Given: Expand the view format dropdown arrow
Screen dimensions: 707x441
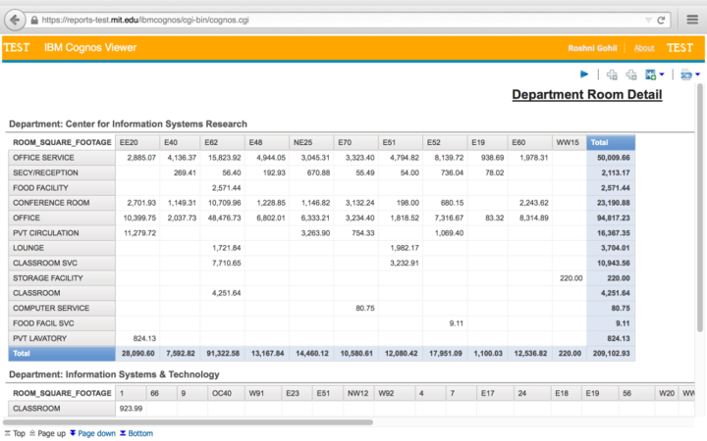Looking at the screenshot, I should [697, 74].
